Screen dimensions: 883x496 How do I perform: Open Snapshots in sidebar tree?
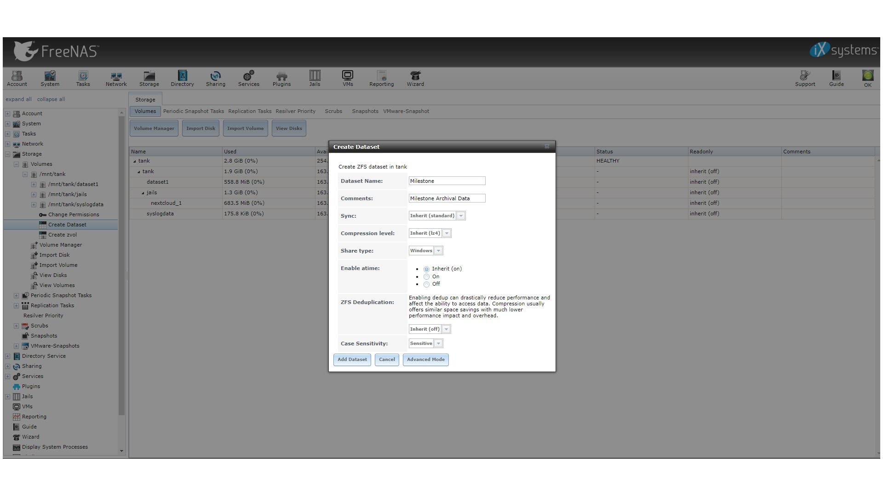(x=44, y=336)
